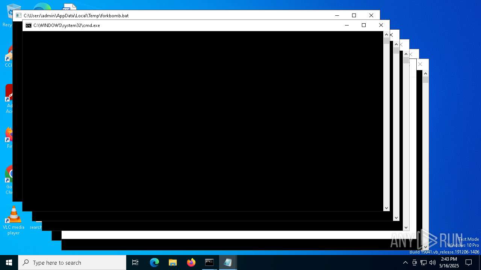This screenshot has height=270, width=481.
Task: Switch to Command Prompt taskbar button
Action: tap(209, 262)
